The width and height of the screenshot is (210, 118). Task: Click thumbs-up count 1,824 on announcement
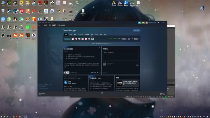point(94,72)
